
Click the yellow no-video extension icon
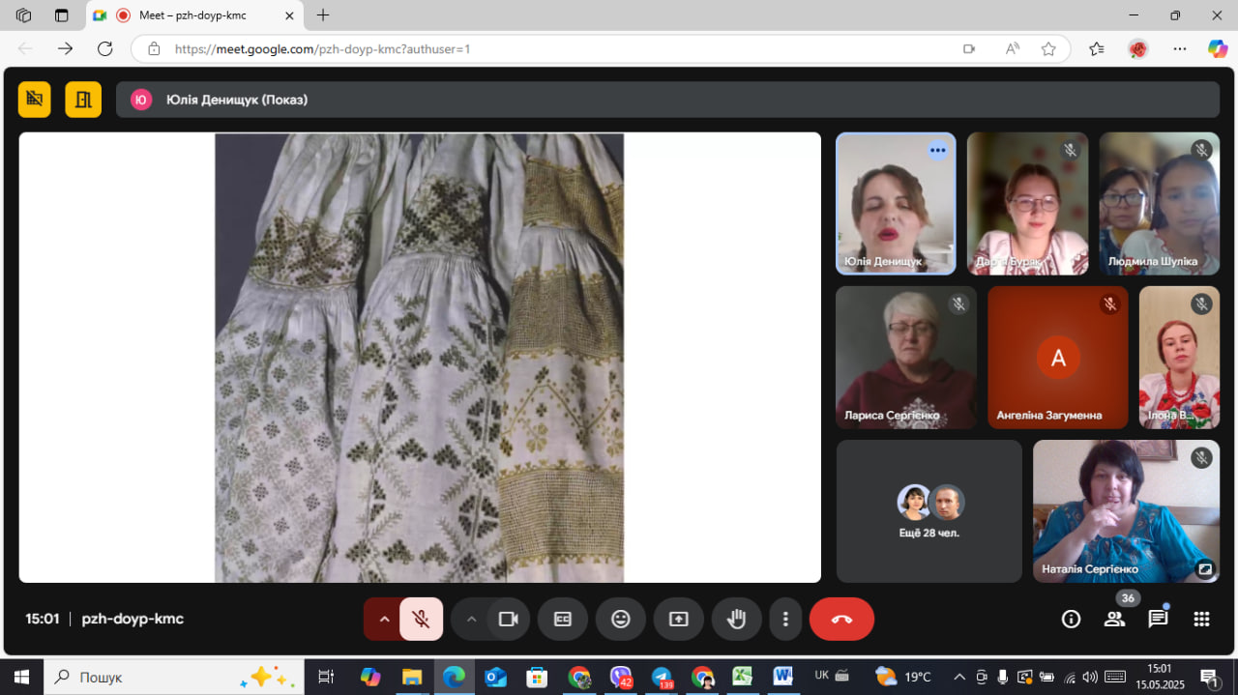(35, 99)
